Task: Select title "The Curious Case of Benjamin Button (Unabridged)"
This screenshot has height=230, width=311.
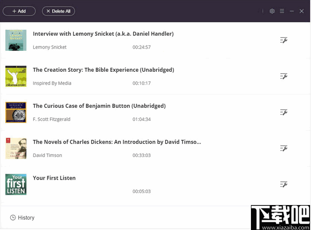Action: coord(99,106)
